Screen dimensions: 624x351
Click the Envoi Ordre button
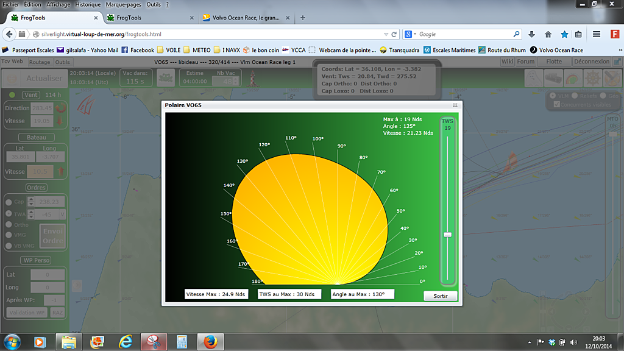click(x=52, y=236)
